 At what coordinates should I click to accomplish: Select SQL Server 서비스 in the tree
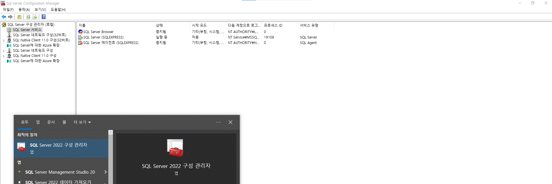pos(27,30)
